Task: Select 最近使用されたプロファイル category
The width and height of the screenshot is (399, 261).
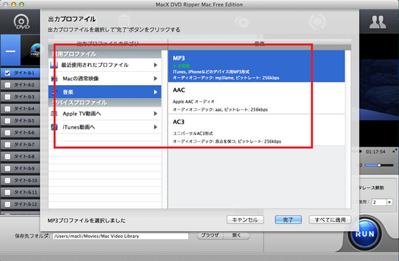Action: [x=105, y=65]
